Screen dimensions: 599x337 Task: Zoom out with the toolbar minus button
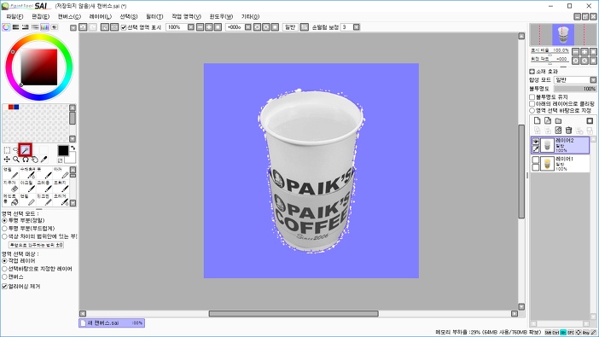click(201, 27)
